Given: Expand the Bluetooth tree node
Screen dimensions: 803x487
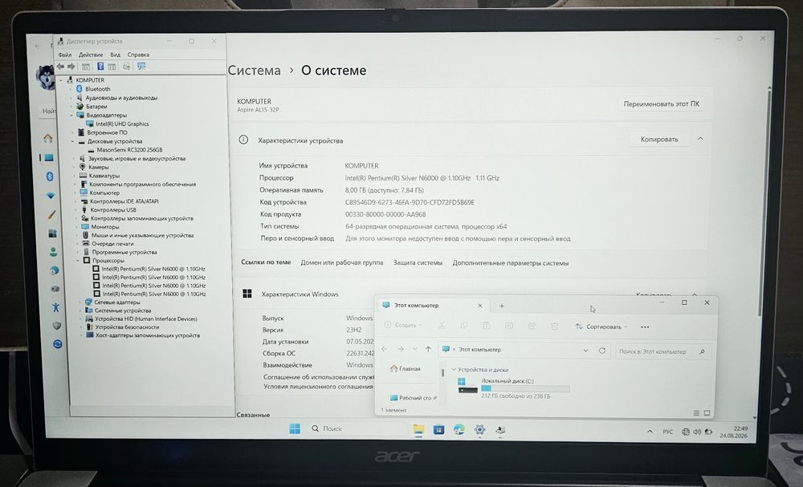Looking at the screenshot, I should [x=71, y=89].
